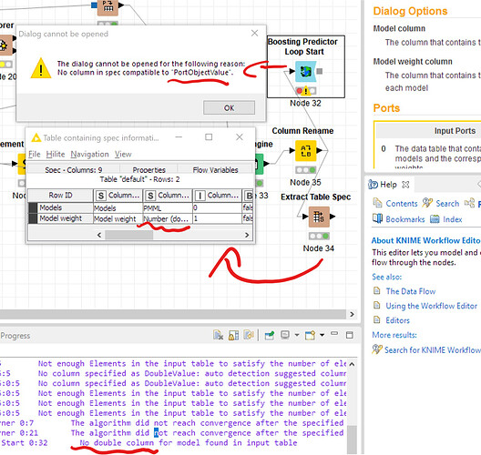This screenshot has width=481, height=455.
Task: Click the 'Node 34' label
Action: (x=319, y=248)
